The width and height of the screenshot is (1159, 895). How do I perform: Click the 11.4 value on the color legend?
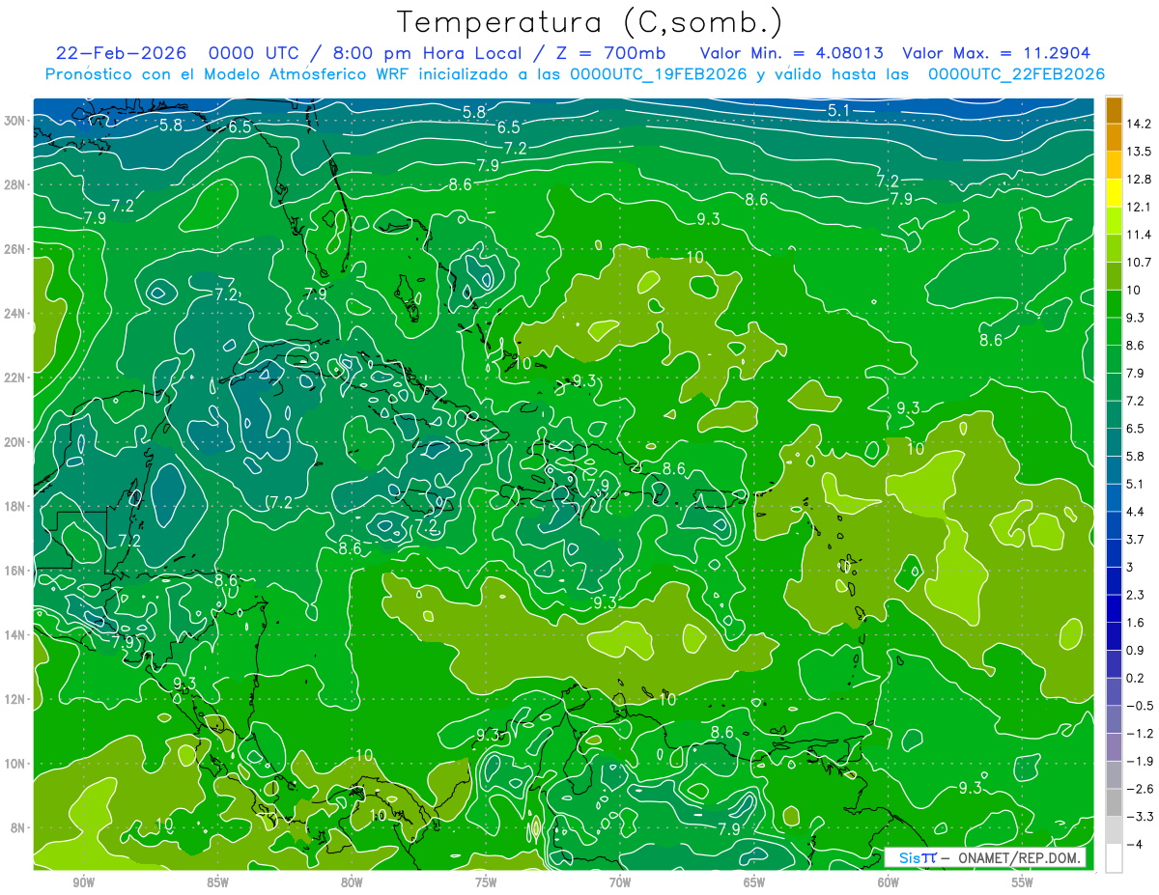click(x=1139, y=235)
